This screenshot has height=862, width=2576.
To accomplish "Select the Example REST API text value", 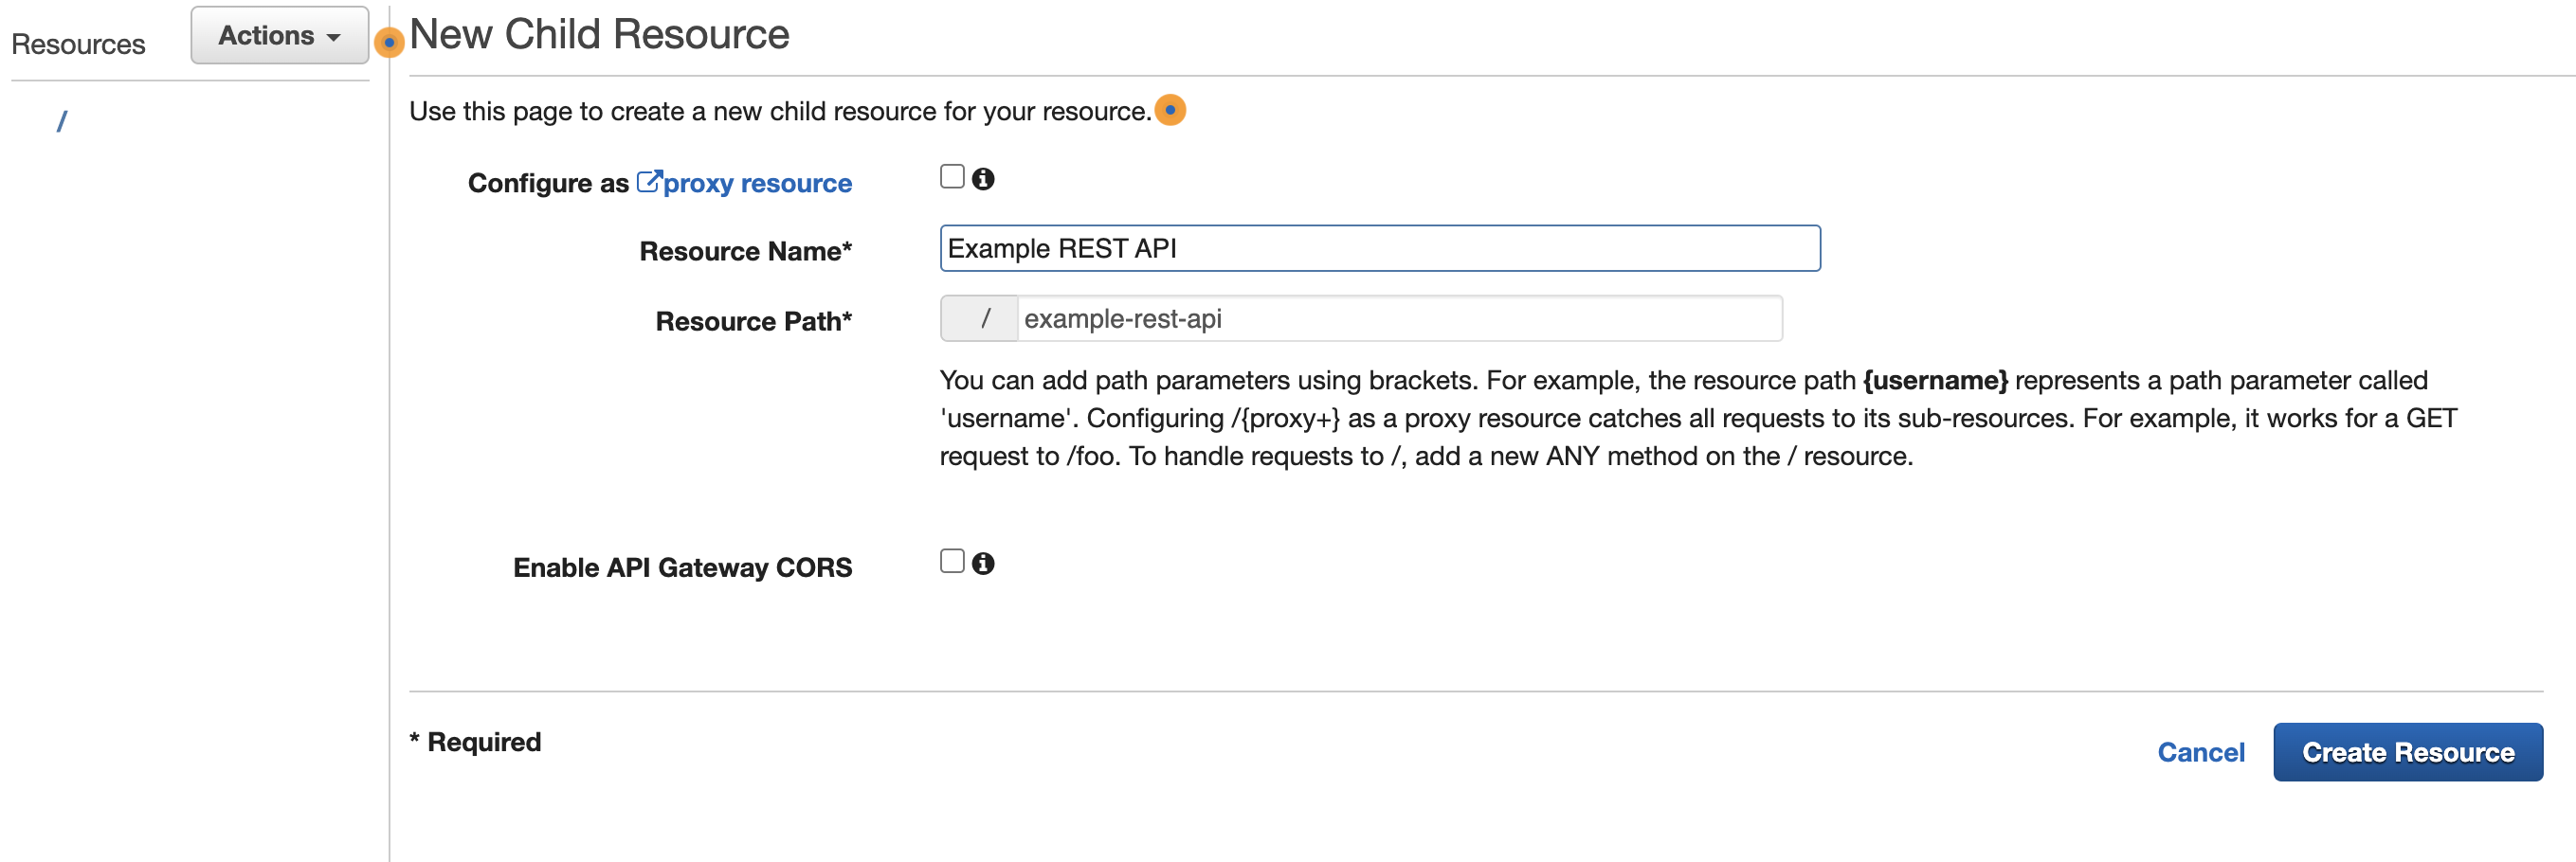I will click(x=1063, y=248).
